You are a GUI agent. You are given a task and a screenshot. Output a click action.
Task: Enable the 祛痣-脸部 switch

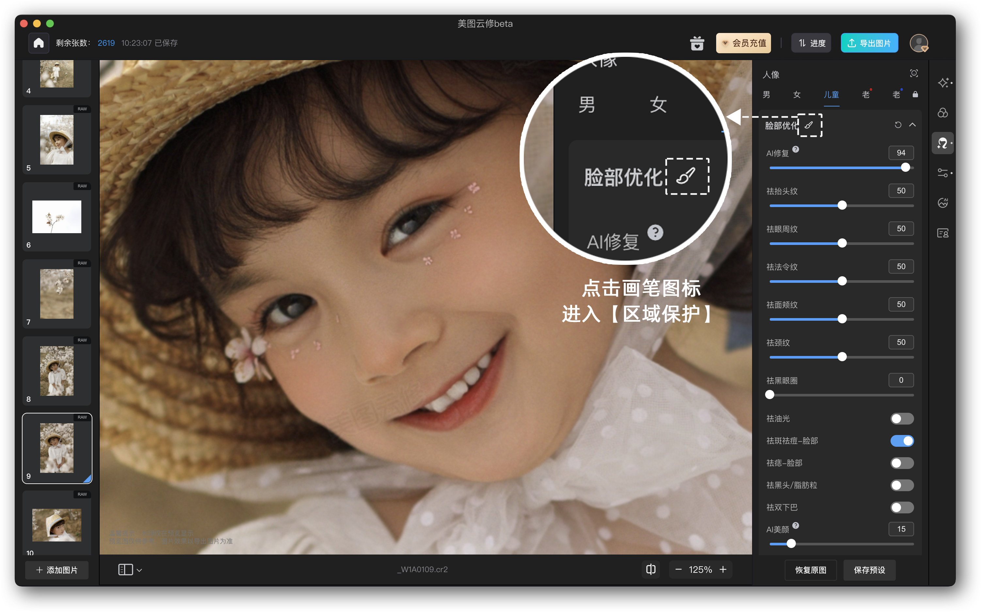point(902,463)
